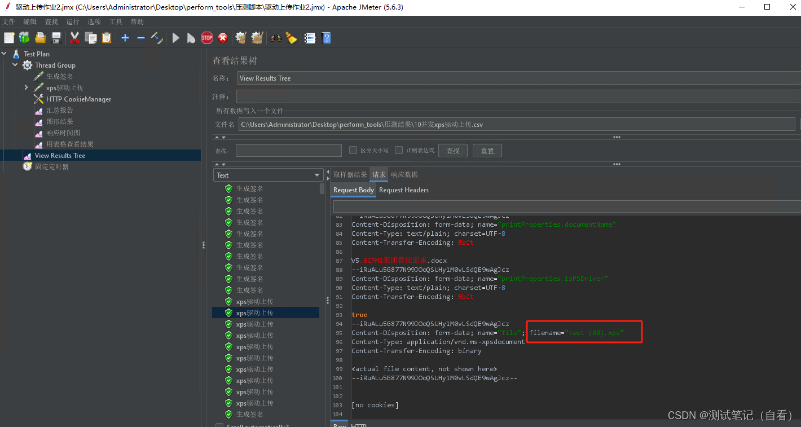Save the test plan with floppy icon
This screenshot has width=801, height=427.
(56, 38)
